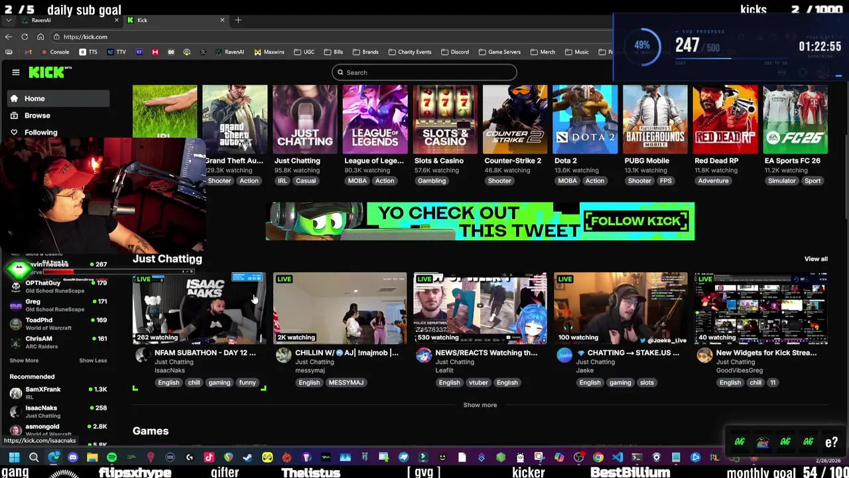Open the Discord bookmarks folder
Viewport: 849px width, 478px height.
pos(454,52)
